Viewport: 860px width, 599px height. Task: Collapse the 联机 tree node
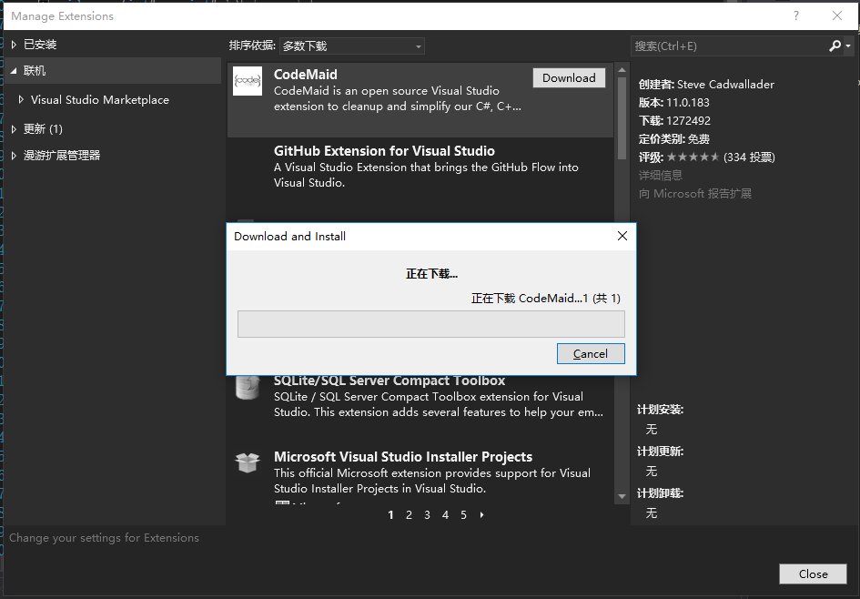(x=14, y=71)
